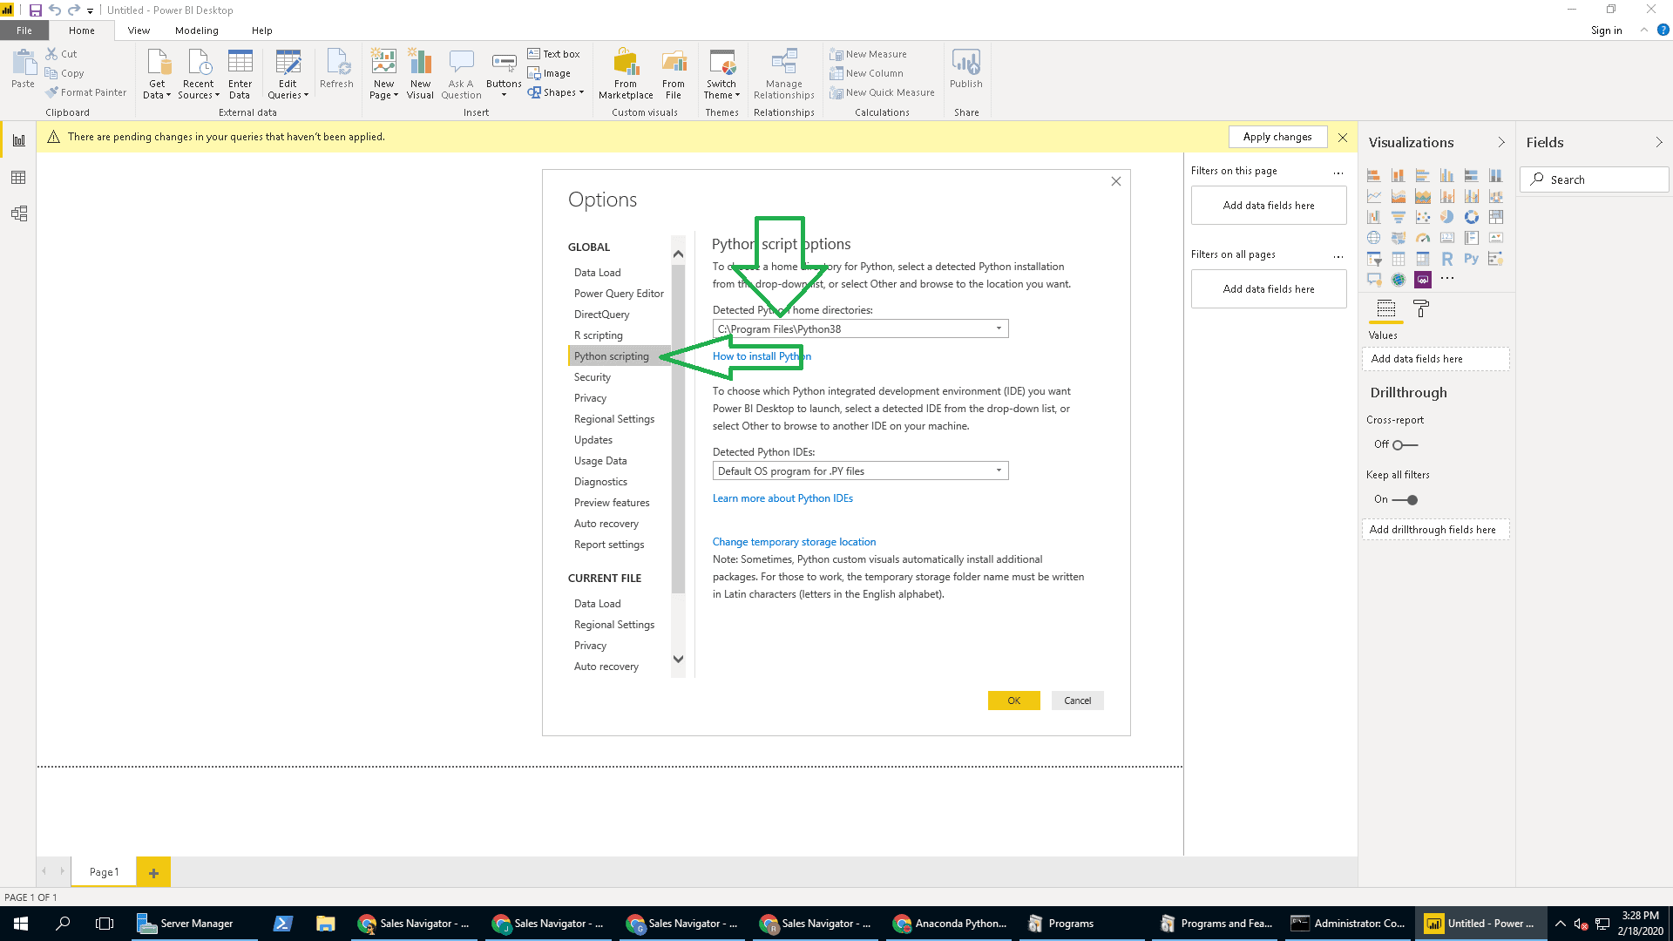This screenshot has height=941, width=1673.
Task: Open the Detected Python home directories dropdown
Action: pyautogui.click(x=999, y=328)
